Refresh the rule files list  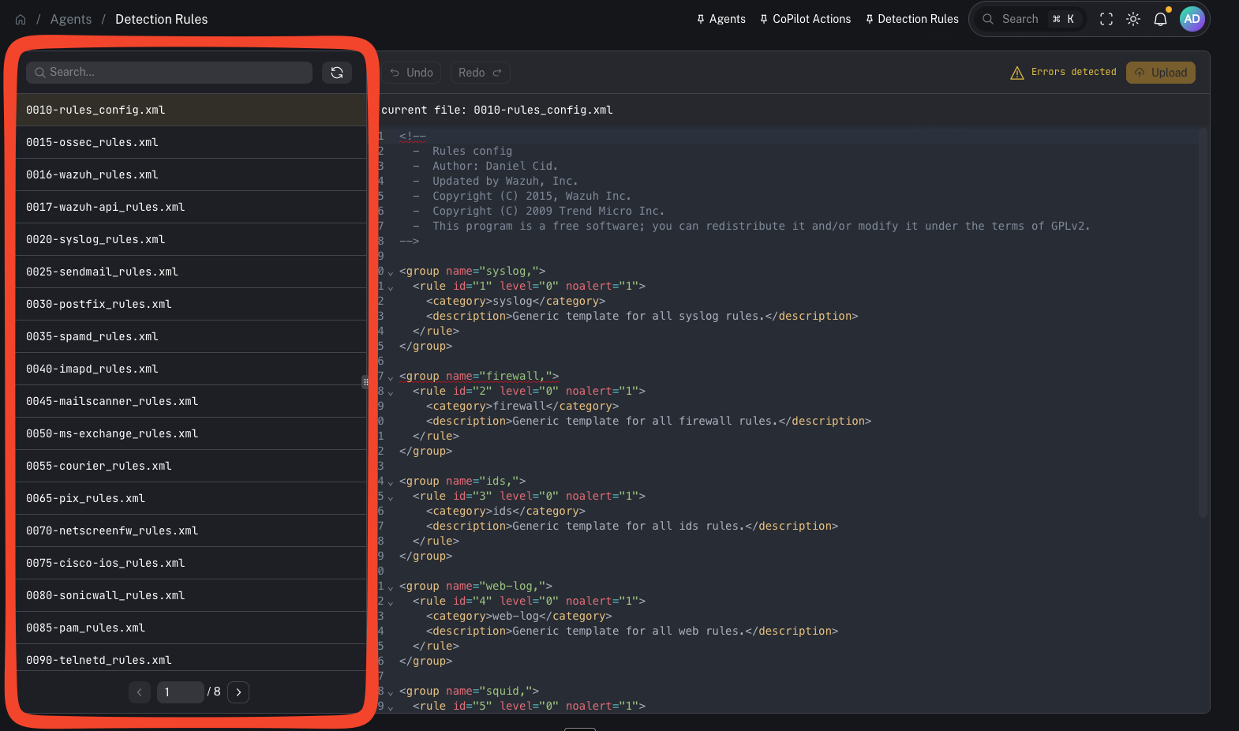(x=337, y=73)
